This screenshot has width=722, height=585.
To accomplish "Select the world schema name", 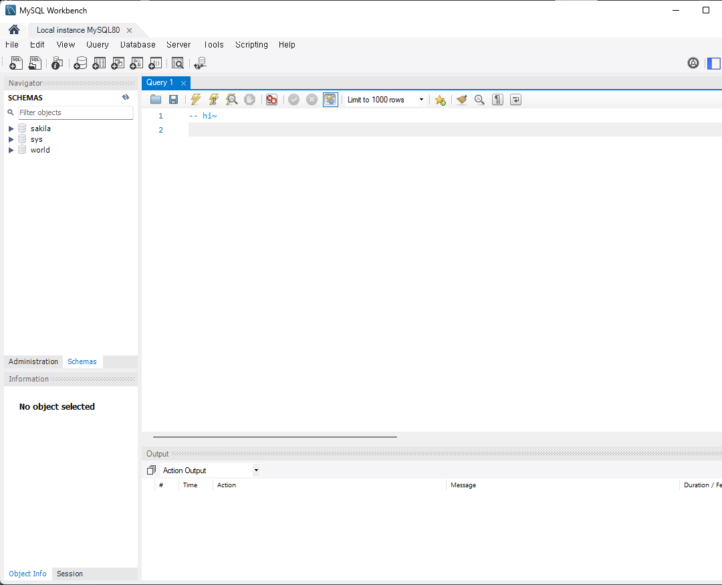I will 40,150.
